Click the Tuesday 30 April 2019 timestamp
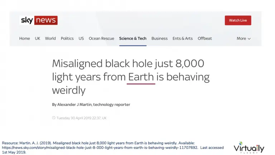This screenshot has width=275, height=155. point(81,118)
